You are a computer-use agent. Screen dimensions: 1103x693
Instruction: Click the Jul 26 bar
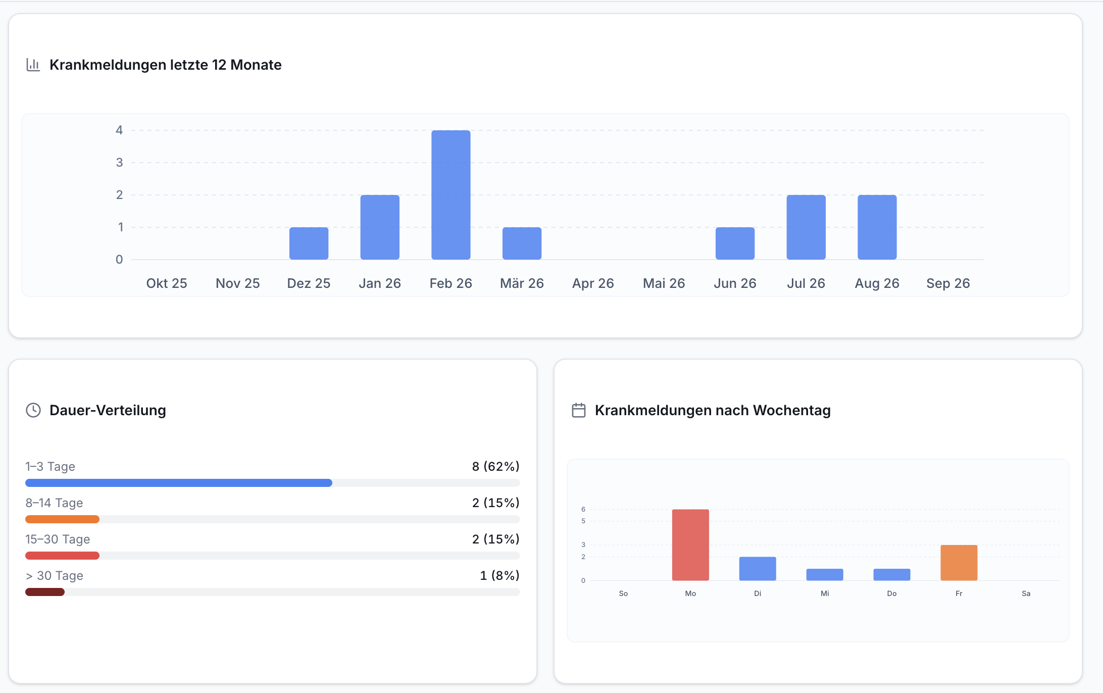(806, 227)
